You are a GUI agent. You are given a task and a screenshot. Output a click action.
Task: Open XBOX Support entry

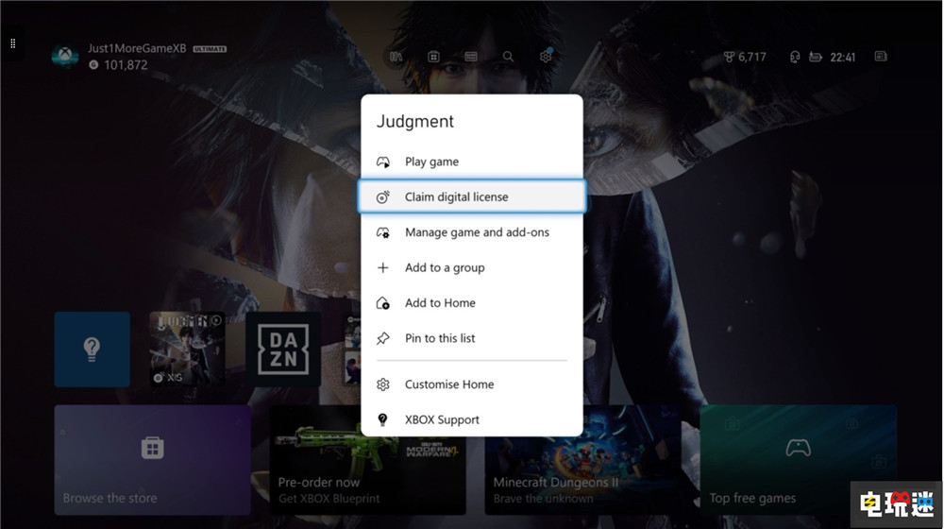click(472, 419)
